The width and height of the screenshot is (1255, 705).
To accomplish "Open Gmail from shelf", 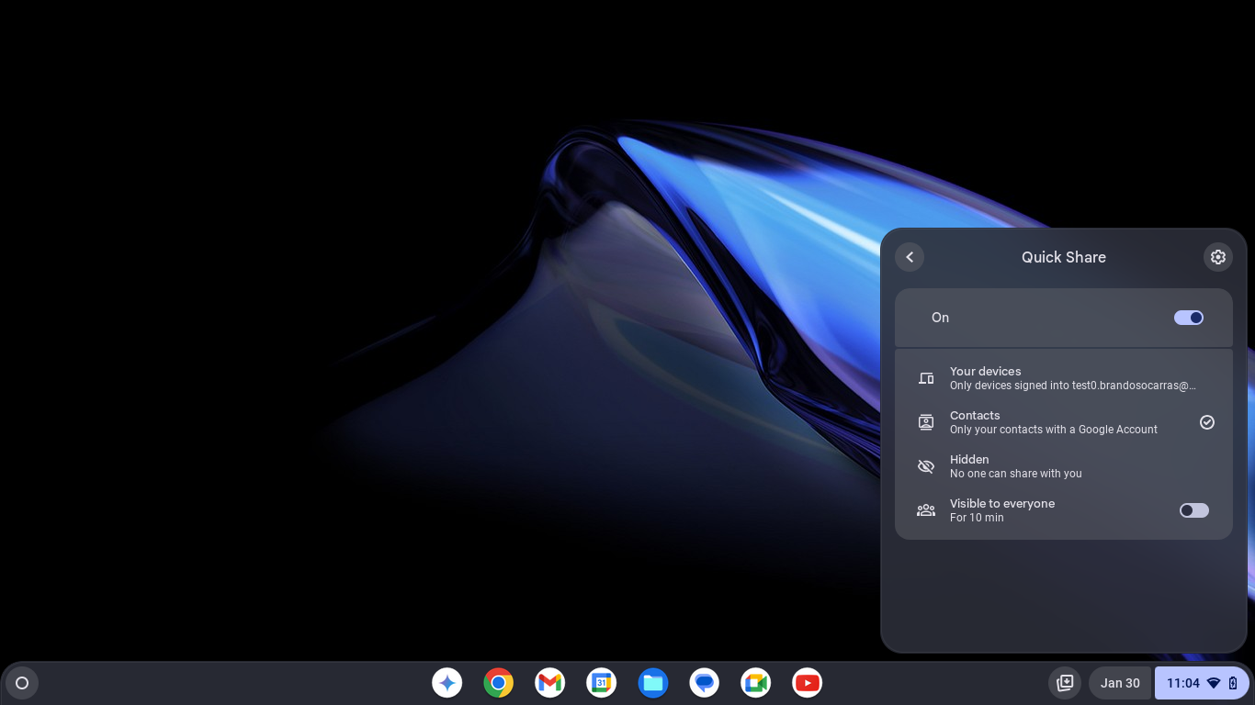I will (x=550, y=682).
